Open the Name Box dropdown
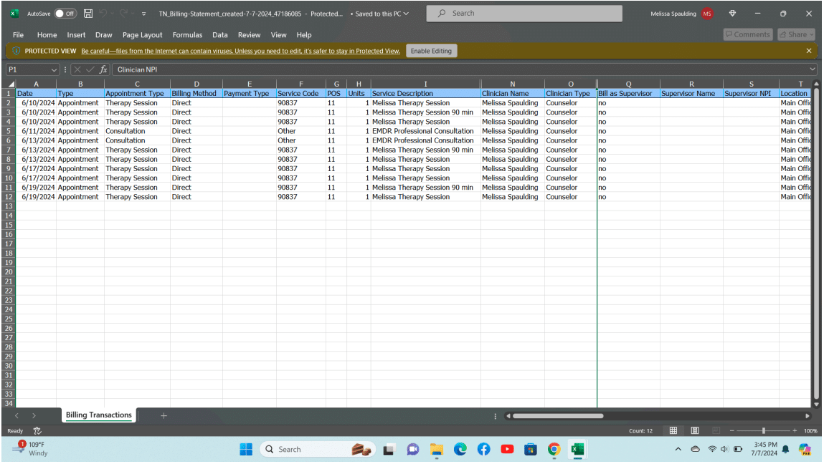824x464 pixels. click(55, 69)
